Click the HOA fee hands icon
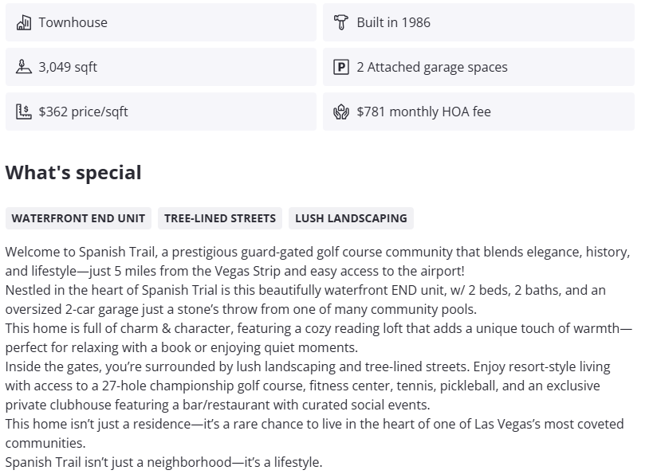This screenshot has width=649, height=474. point(341,112)
